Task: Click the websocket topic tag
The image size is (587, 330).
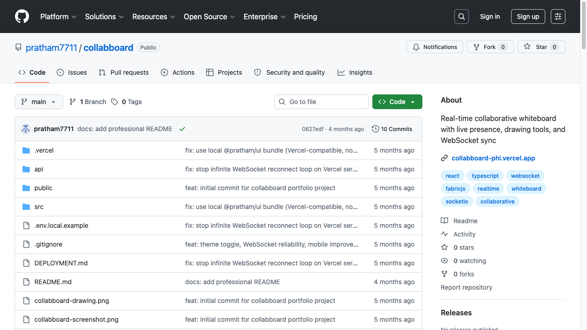Action: [526, 176]
